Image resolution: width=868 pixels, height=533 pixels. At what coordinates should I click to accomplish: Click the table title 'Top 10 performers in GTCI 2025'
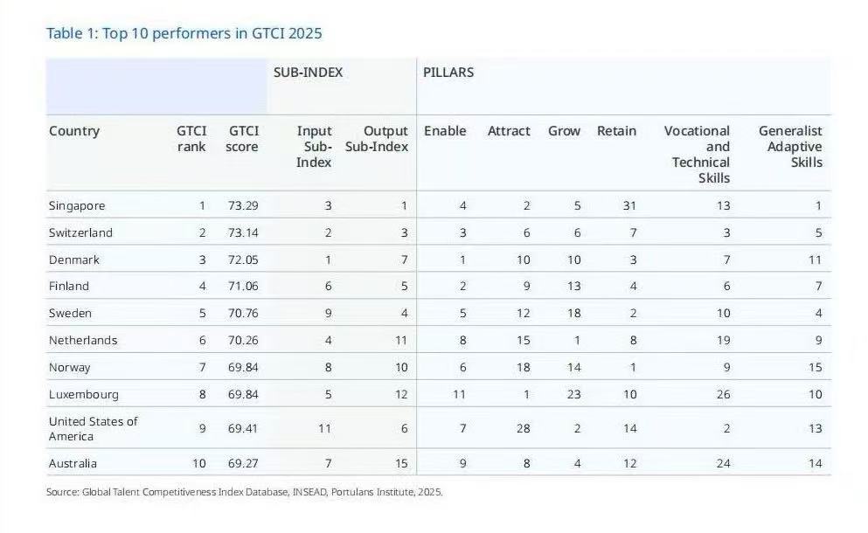pos(184,34)
